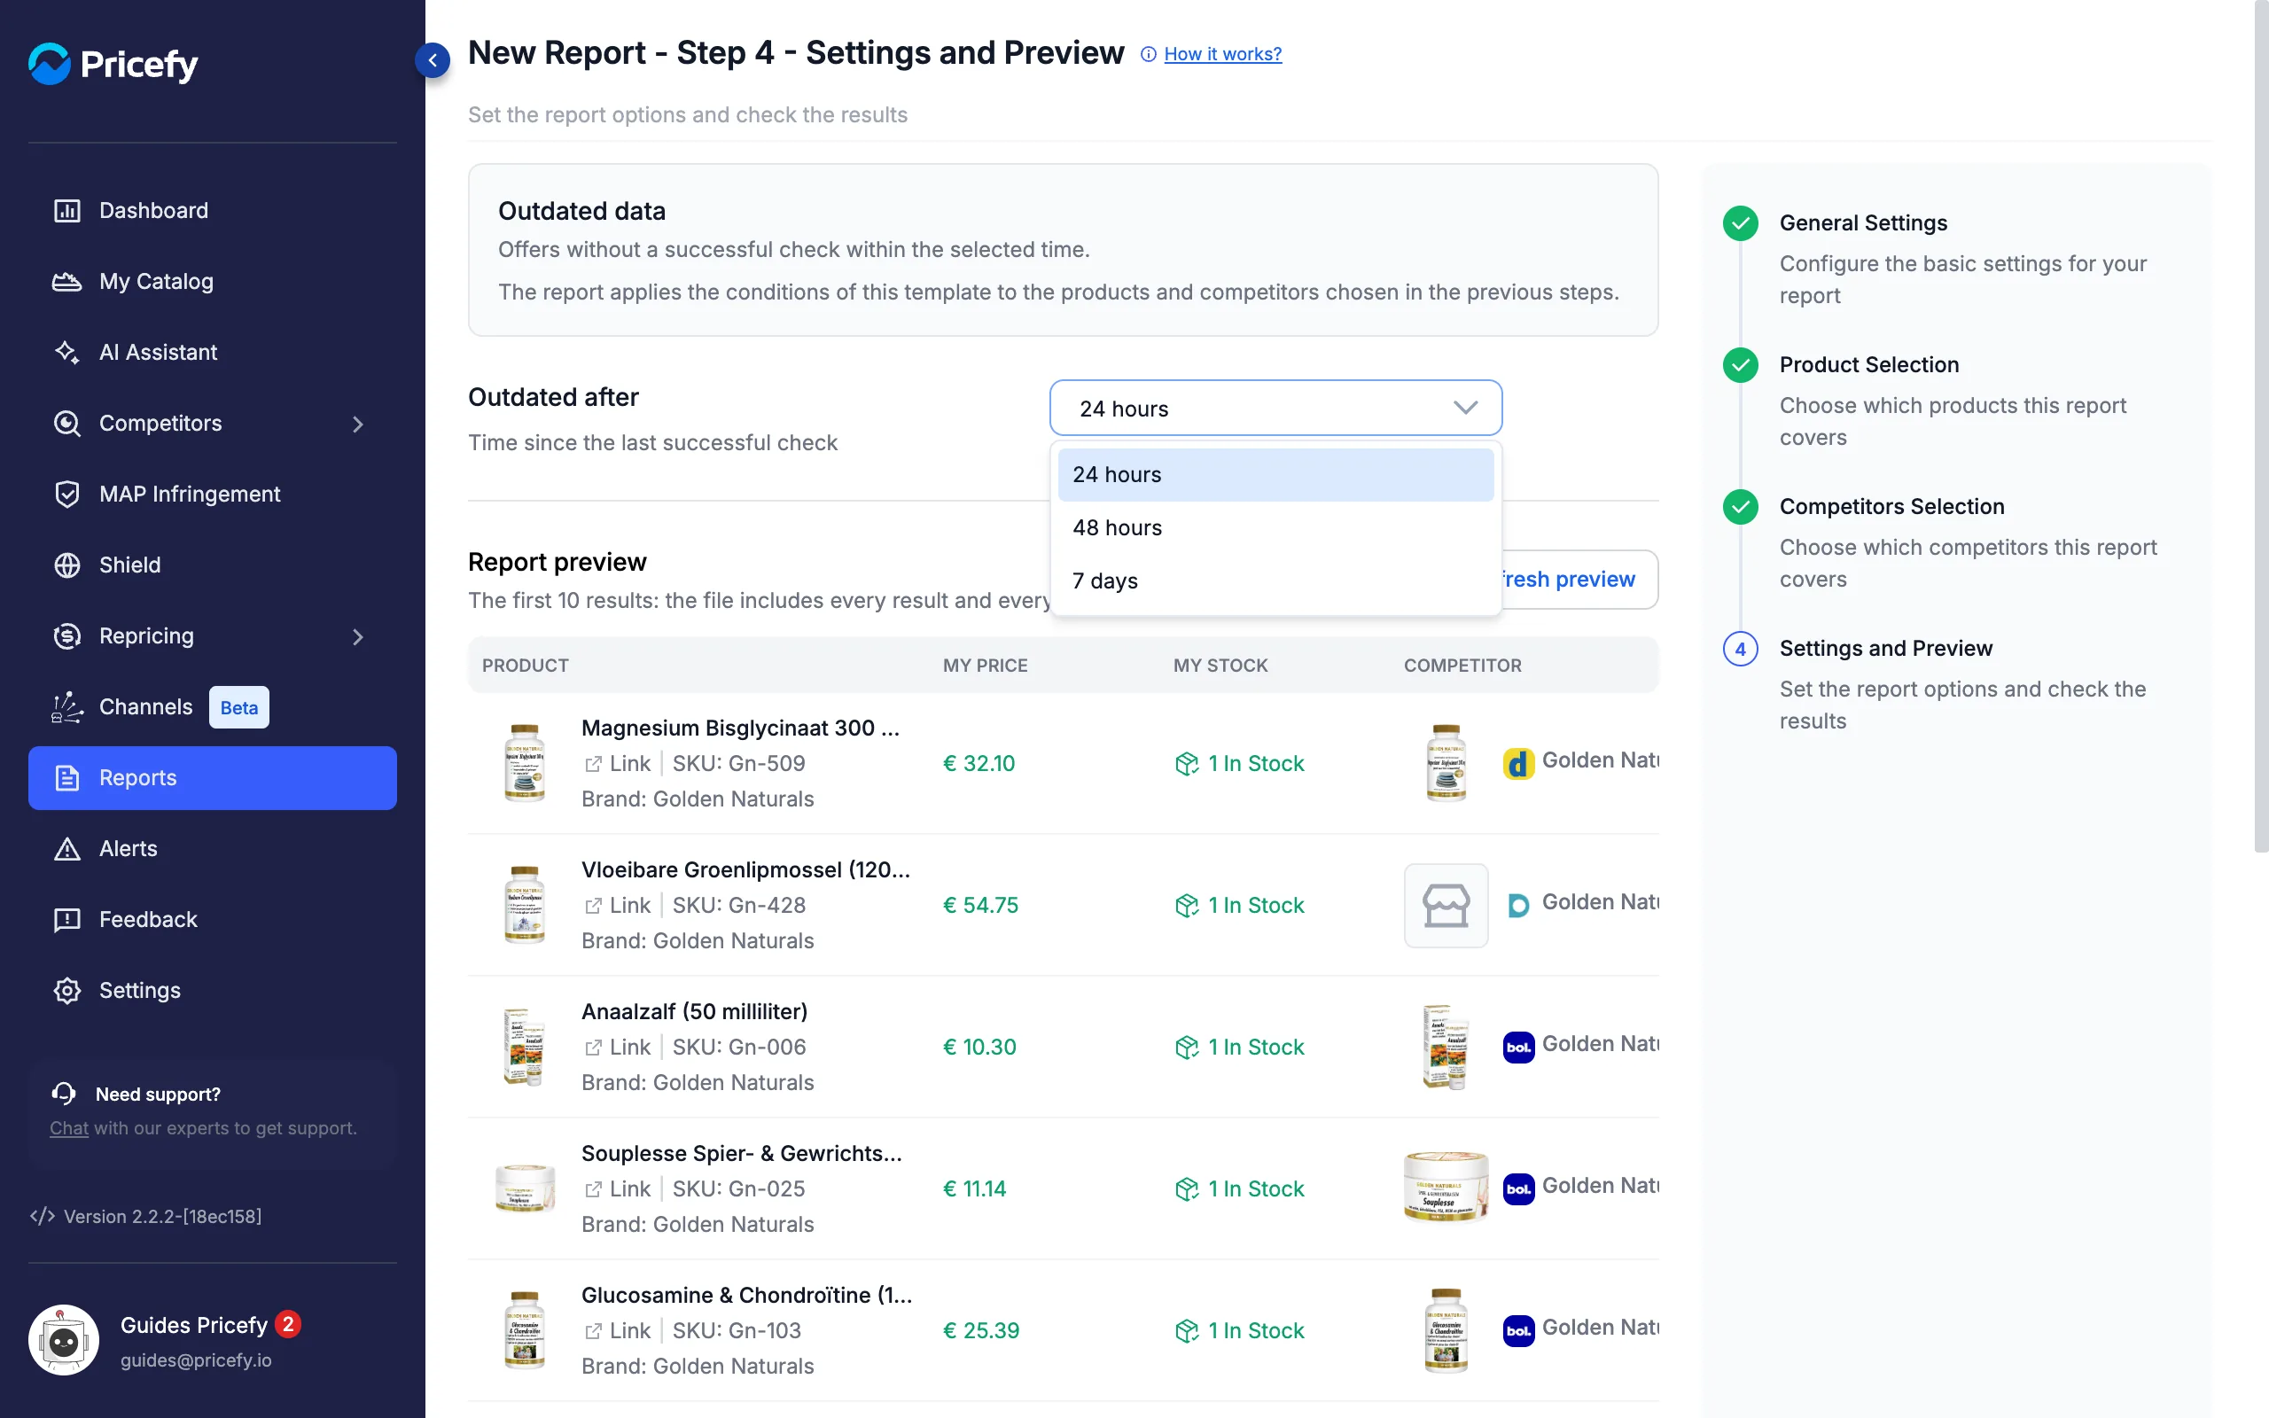This screenshot has height=1418, width=2269.
Task: Click the store placeholder icon for Vloeibare Groenlipmossel
Action: (1446, 905)
